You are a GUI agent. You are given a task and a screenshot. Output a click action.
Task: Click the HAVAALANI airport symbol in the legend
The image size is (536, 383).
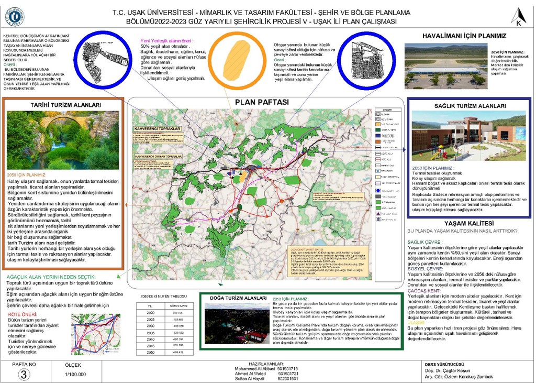[x=378, y=171]
